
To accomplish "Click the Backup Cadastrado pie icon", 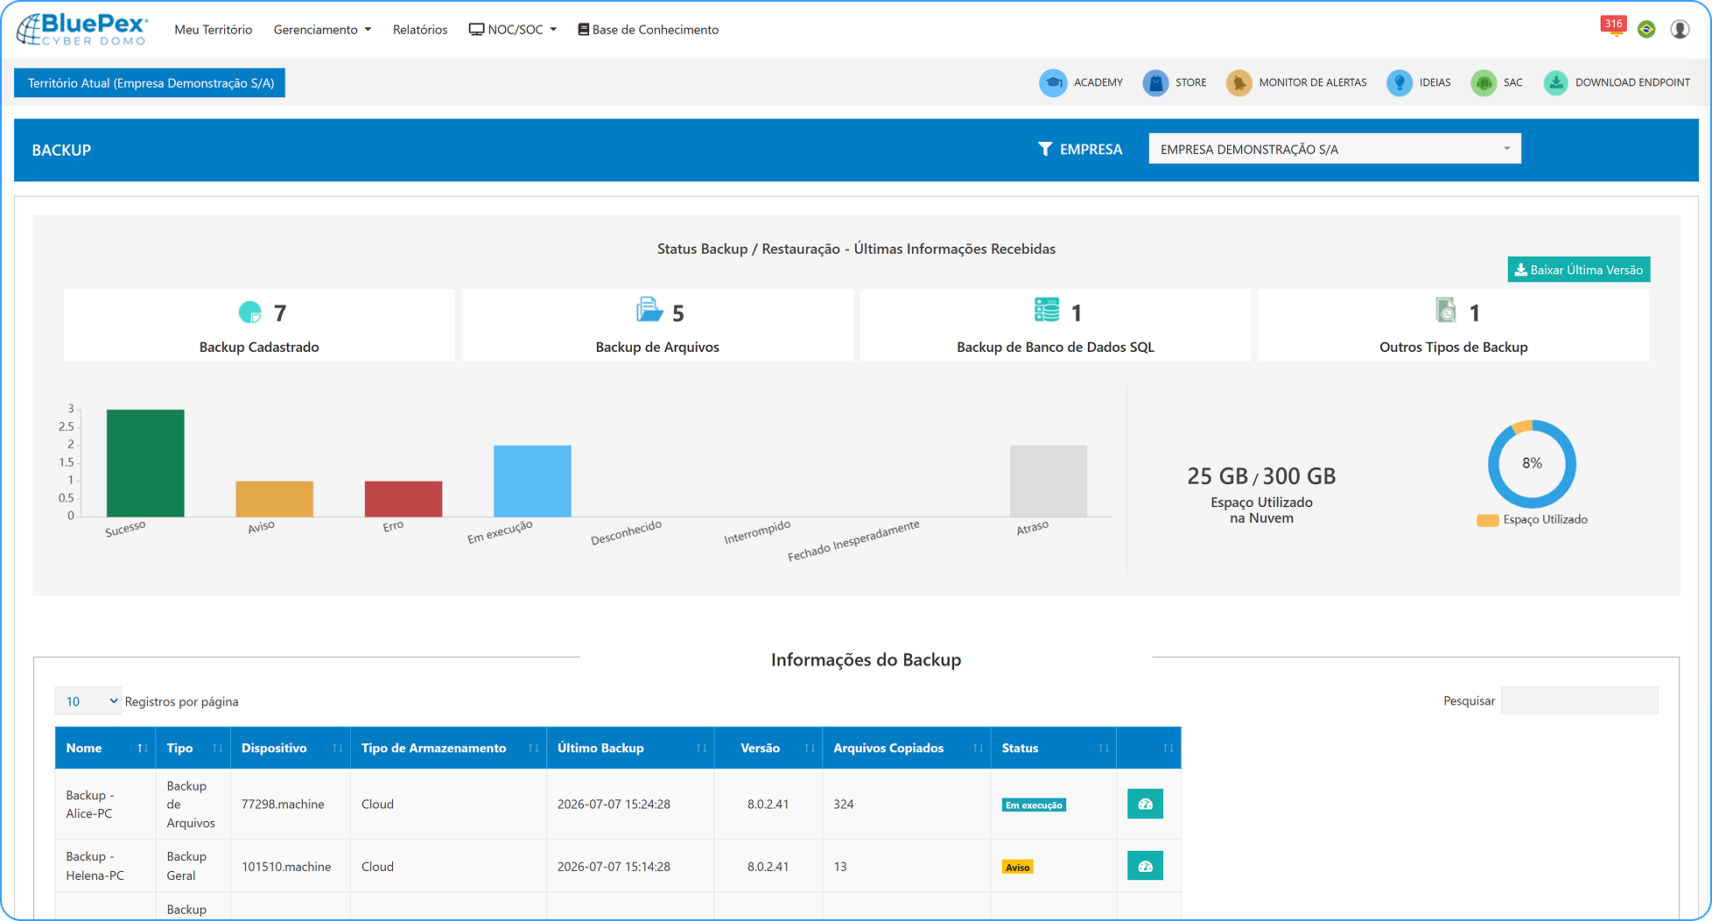I will click(250, 312).
